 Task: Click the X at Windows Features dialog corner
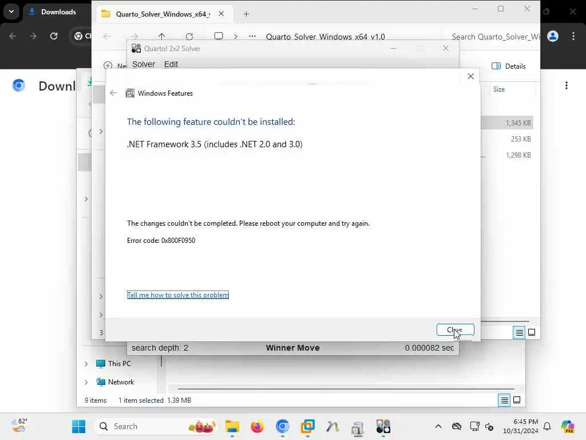click(470, 76)
